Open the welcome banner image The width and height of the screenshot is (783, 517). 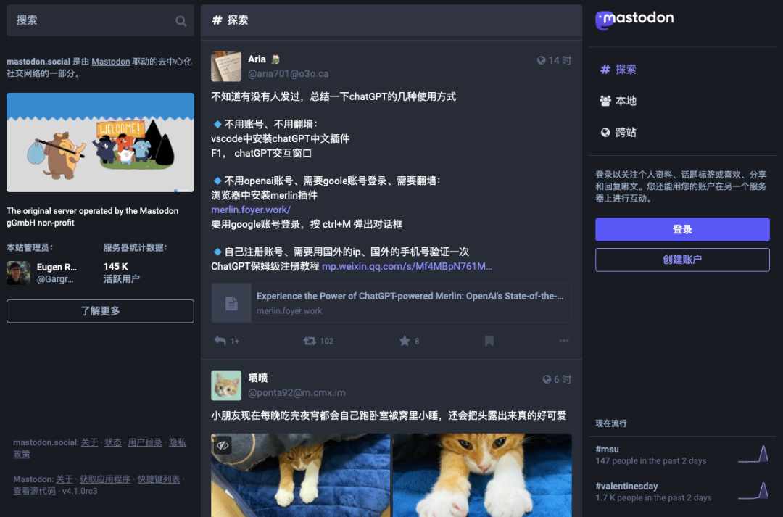click(100, 142)
